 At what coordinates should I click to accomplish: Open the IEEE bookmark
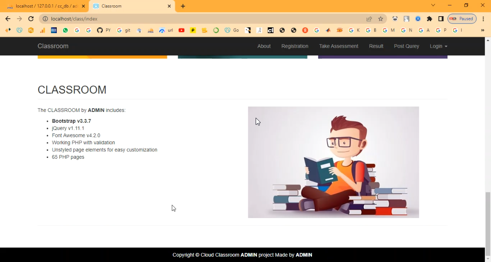[54, 30]
